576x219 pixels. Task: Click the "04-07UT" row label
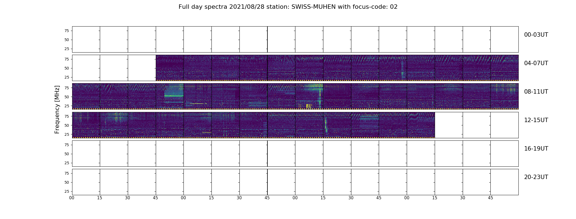[x=536, y=63]
